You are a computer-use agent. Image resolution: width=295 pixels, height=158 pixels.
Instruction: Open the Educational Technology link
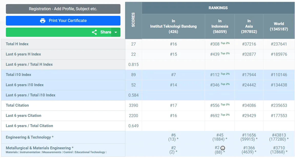tap(90, 152)
